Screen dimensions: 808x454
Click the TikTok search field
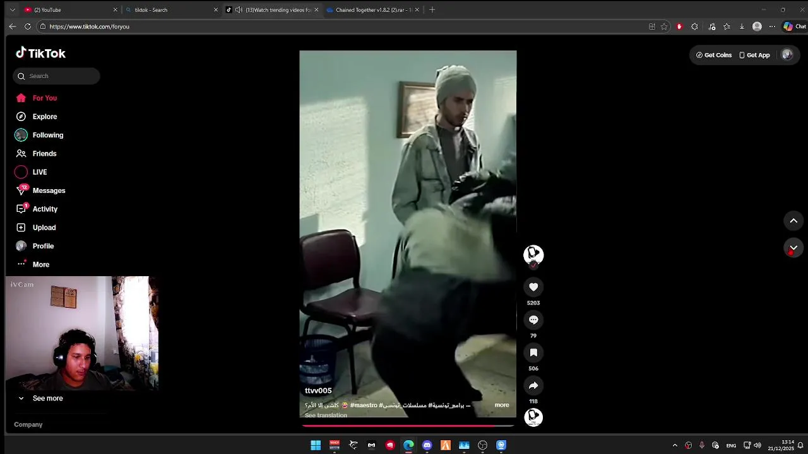click(x=56, y=76)
